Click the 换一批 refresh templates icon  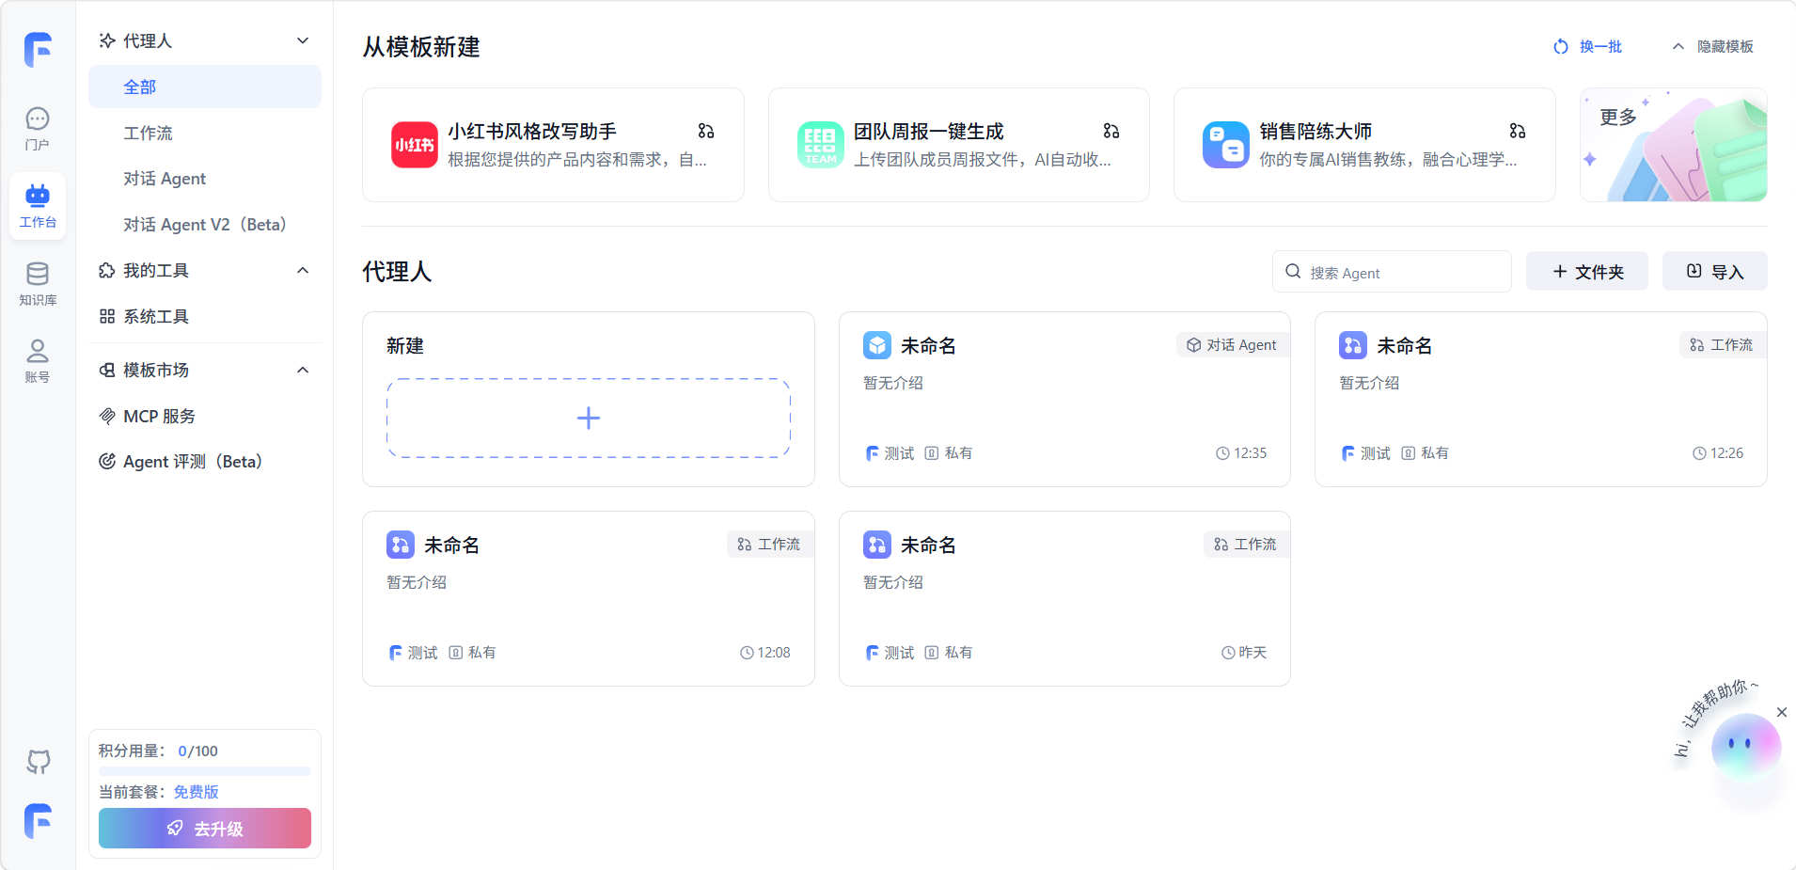1561,47
